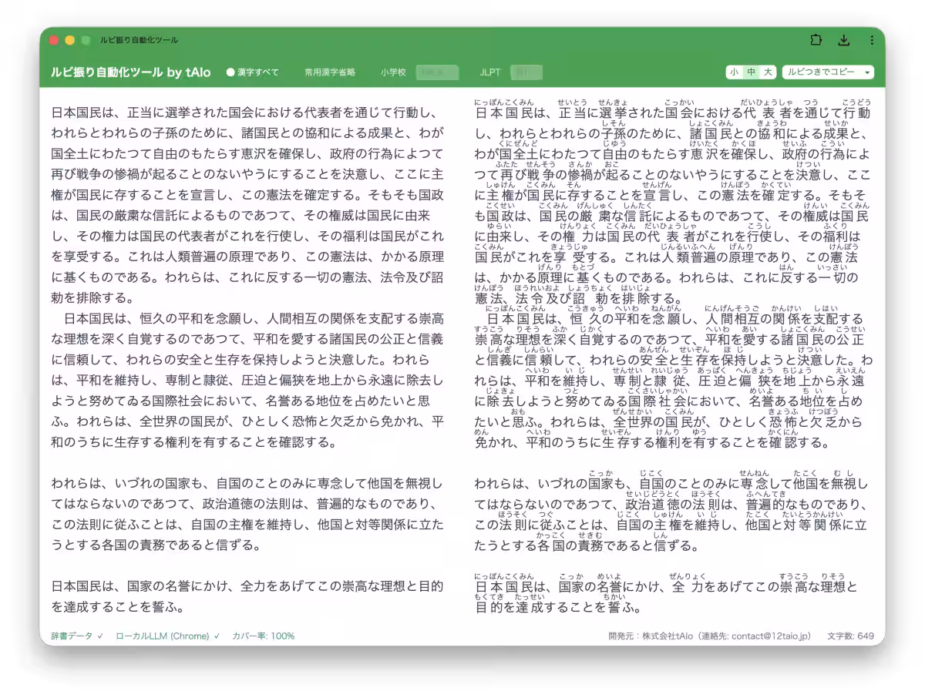Click the ローカルLLM (Chrome) ✓ status
Viewport: 925px width, 698px height.
click(167, 636)
